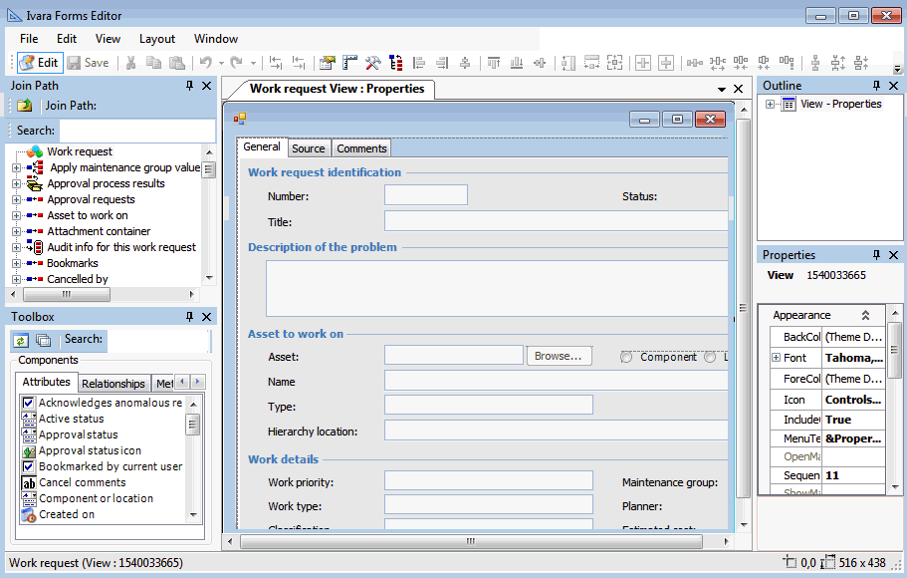Screen dimensions: 907x578
Task: Click the stacked windows icon in Toolbox
Action: pos(43,341)
